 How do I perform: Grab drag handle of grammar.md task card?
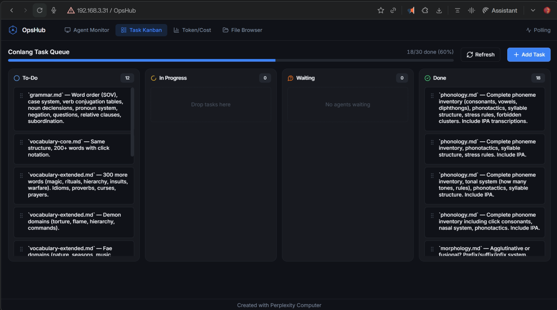click(x=21, y=96)
